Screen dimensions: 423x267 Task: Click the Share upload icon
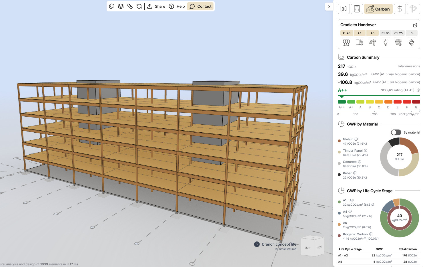(150, 6)
